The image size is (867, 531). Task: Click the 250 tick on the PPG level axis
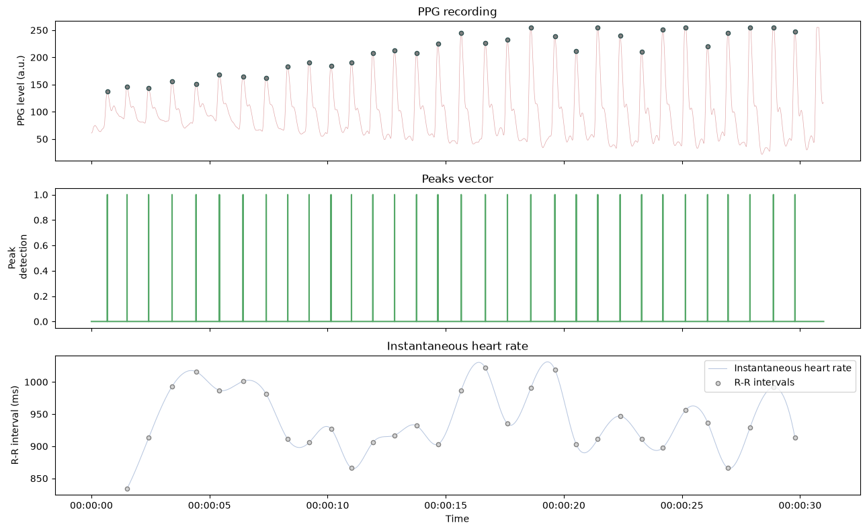(x=42, y=30)
